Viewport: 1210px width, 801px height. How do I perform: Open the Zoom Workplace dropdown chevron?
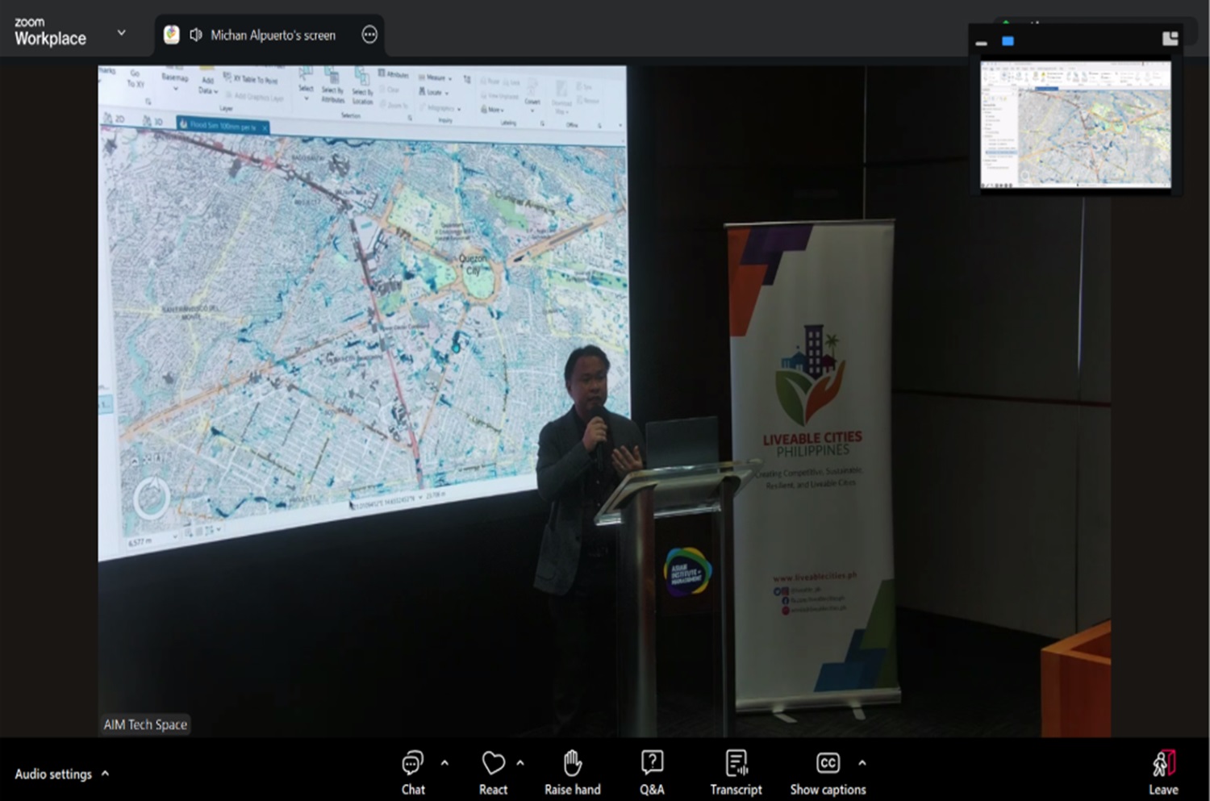click(122, 33)
